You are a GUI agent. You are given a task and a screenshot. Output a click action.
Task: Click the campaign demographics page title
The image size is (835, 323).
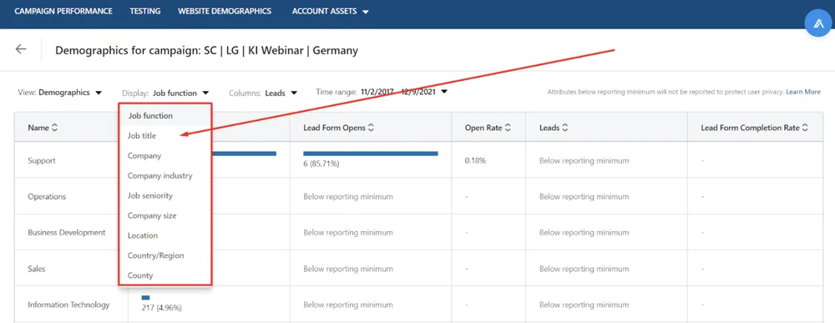pos(206,51)
